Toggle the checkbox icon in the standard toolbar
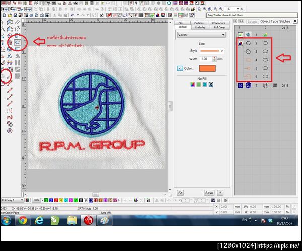This screenshot has height=251, width=302. 102,15
